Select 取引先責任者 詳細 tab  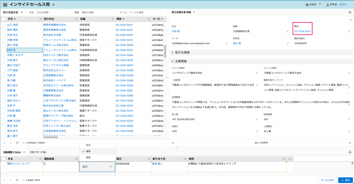pyautogui.click(x=181, y=12)
